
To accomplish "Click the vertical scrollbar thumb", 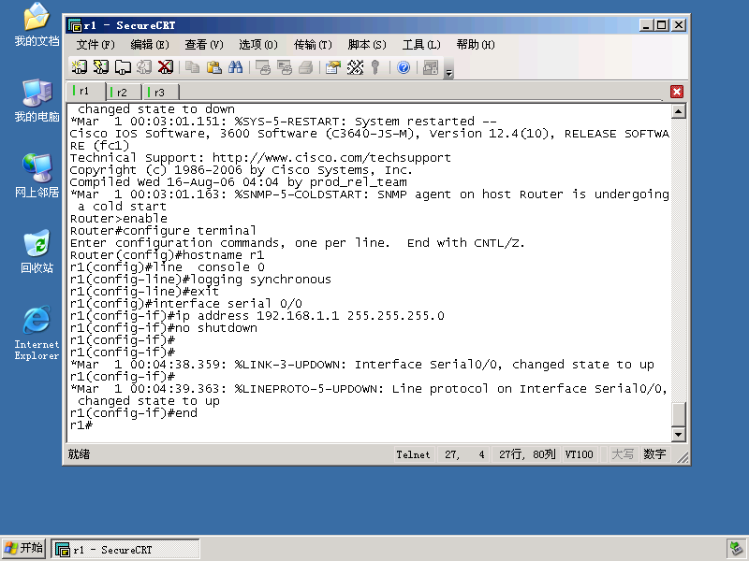I will pyautogui.click(x=678, y=414).
